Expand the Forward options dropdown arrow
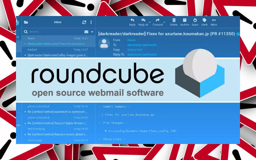256x160 pixels. [x=164, y=22]
